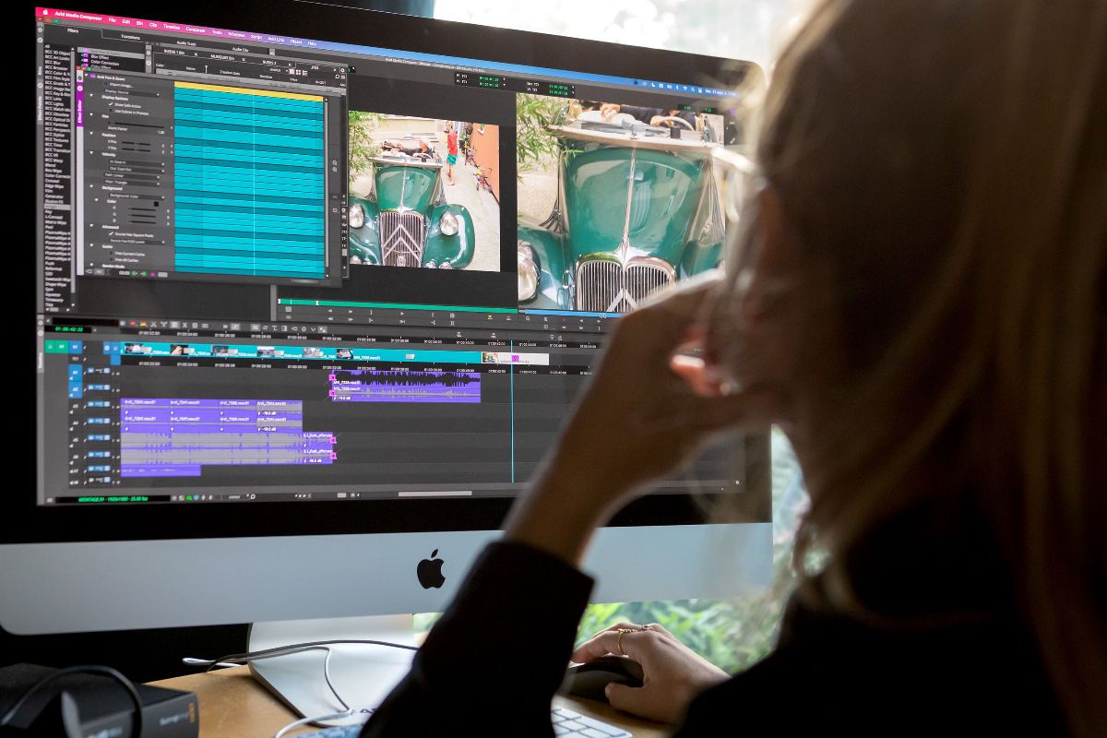Open the Path: Linear dropdown
Image resolution: width=1107 pixels, height=738 pixels.
132,176
